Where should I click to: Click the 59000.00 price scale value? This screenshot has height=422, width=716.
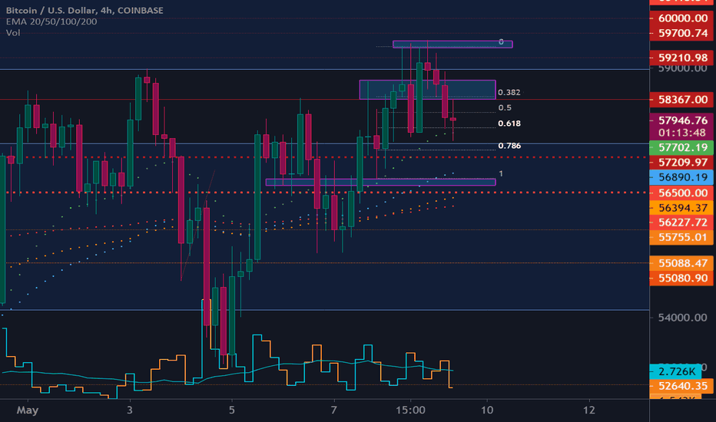pyautogui.click(x=682, y=68)
